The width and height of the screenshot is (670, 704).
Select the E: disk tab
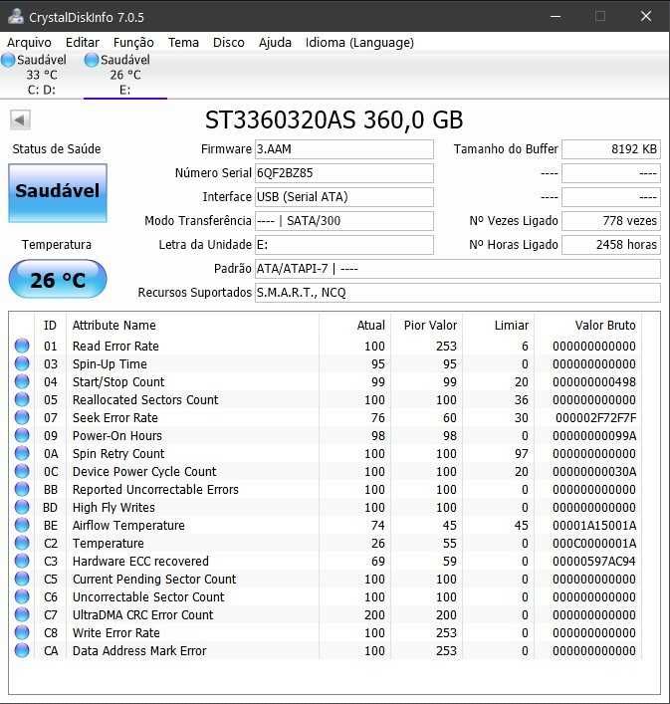click(125, 75)
